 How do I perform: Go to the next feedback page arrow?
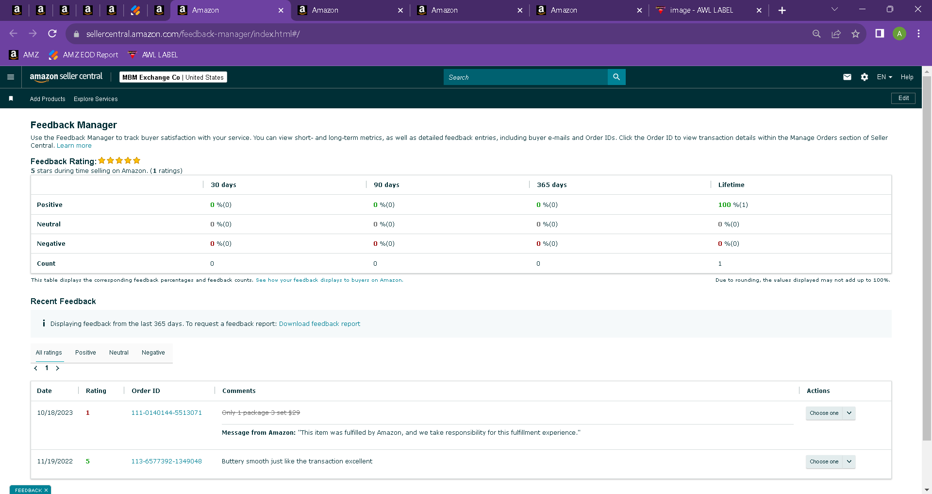pos(58,368)
